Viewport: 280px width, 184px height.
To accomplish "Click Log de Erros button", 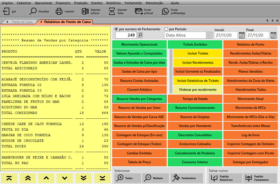I will click(251, 135).
